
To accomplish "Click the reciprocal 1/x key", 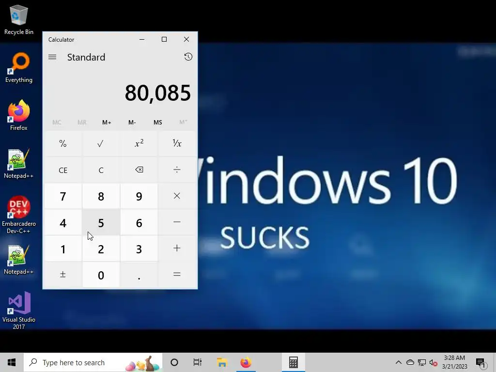I will coord(177,143).
